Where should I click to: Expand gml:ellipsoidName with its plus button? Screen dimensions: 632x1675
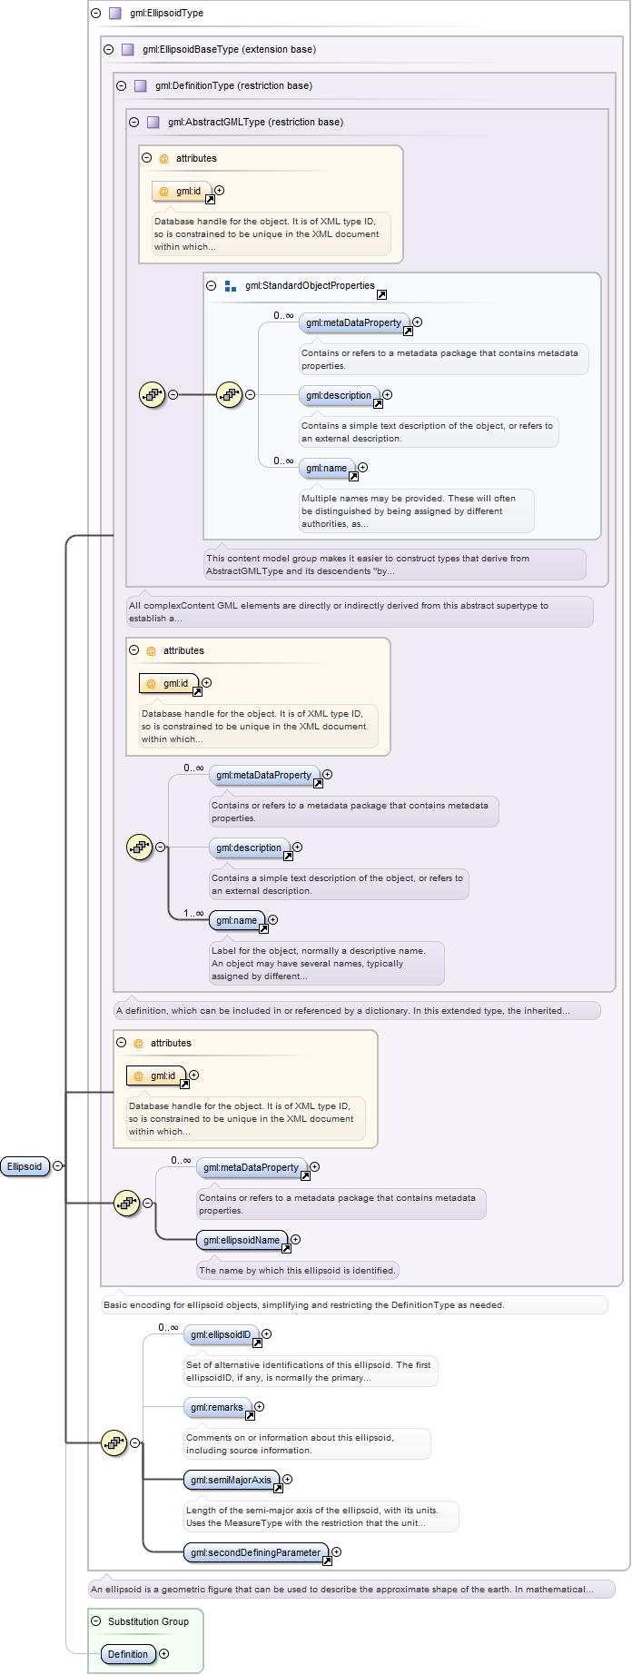pos(296,1239)
